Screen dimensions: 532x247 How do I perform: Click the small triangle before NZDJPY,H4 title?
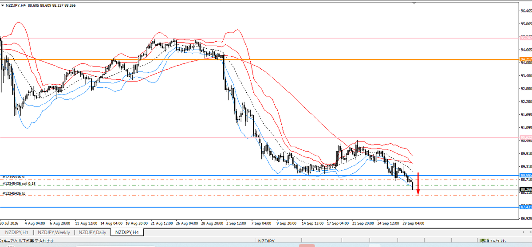[3, 5]
